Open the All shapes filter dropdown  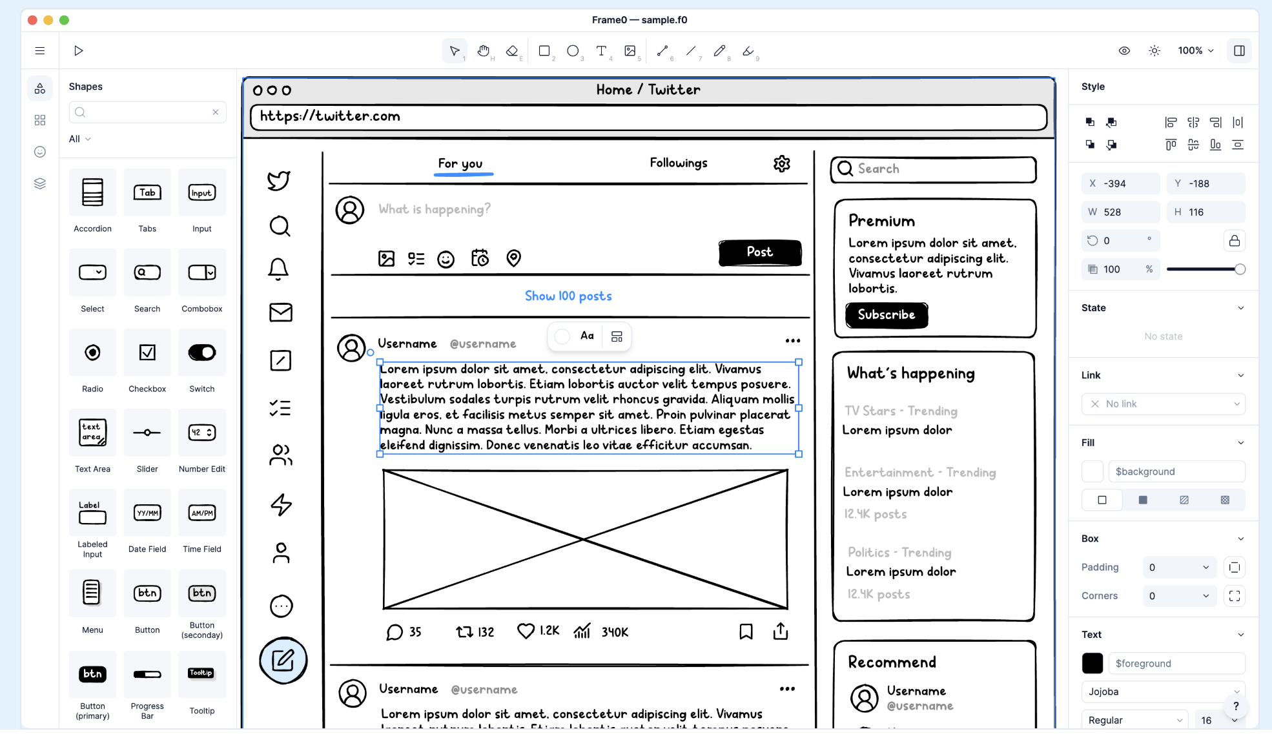(80, 139)
